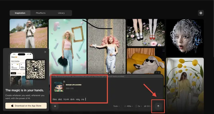Click the QR code image
Image resolution: width=214 pixels, height=114 pixels.
tap(36, 69)
